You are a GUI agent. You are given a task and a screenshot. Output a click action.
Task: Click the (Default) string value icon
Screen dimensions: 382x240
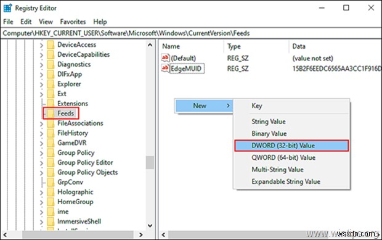pos(165,58)
